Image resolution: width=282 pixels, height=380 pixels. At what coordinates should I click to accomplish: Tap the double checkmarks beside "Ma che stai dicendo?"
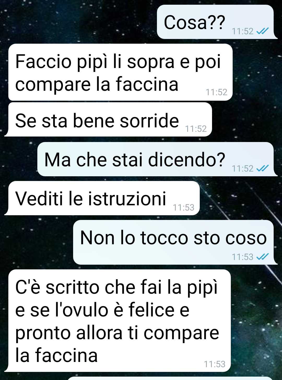pos(262,168)
